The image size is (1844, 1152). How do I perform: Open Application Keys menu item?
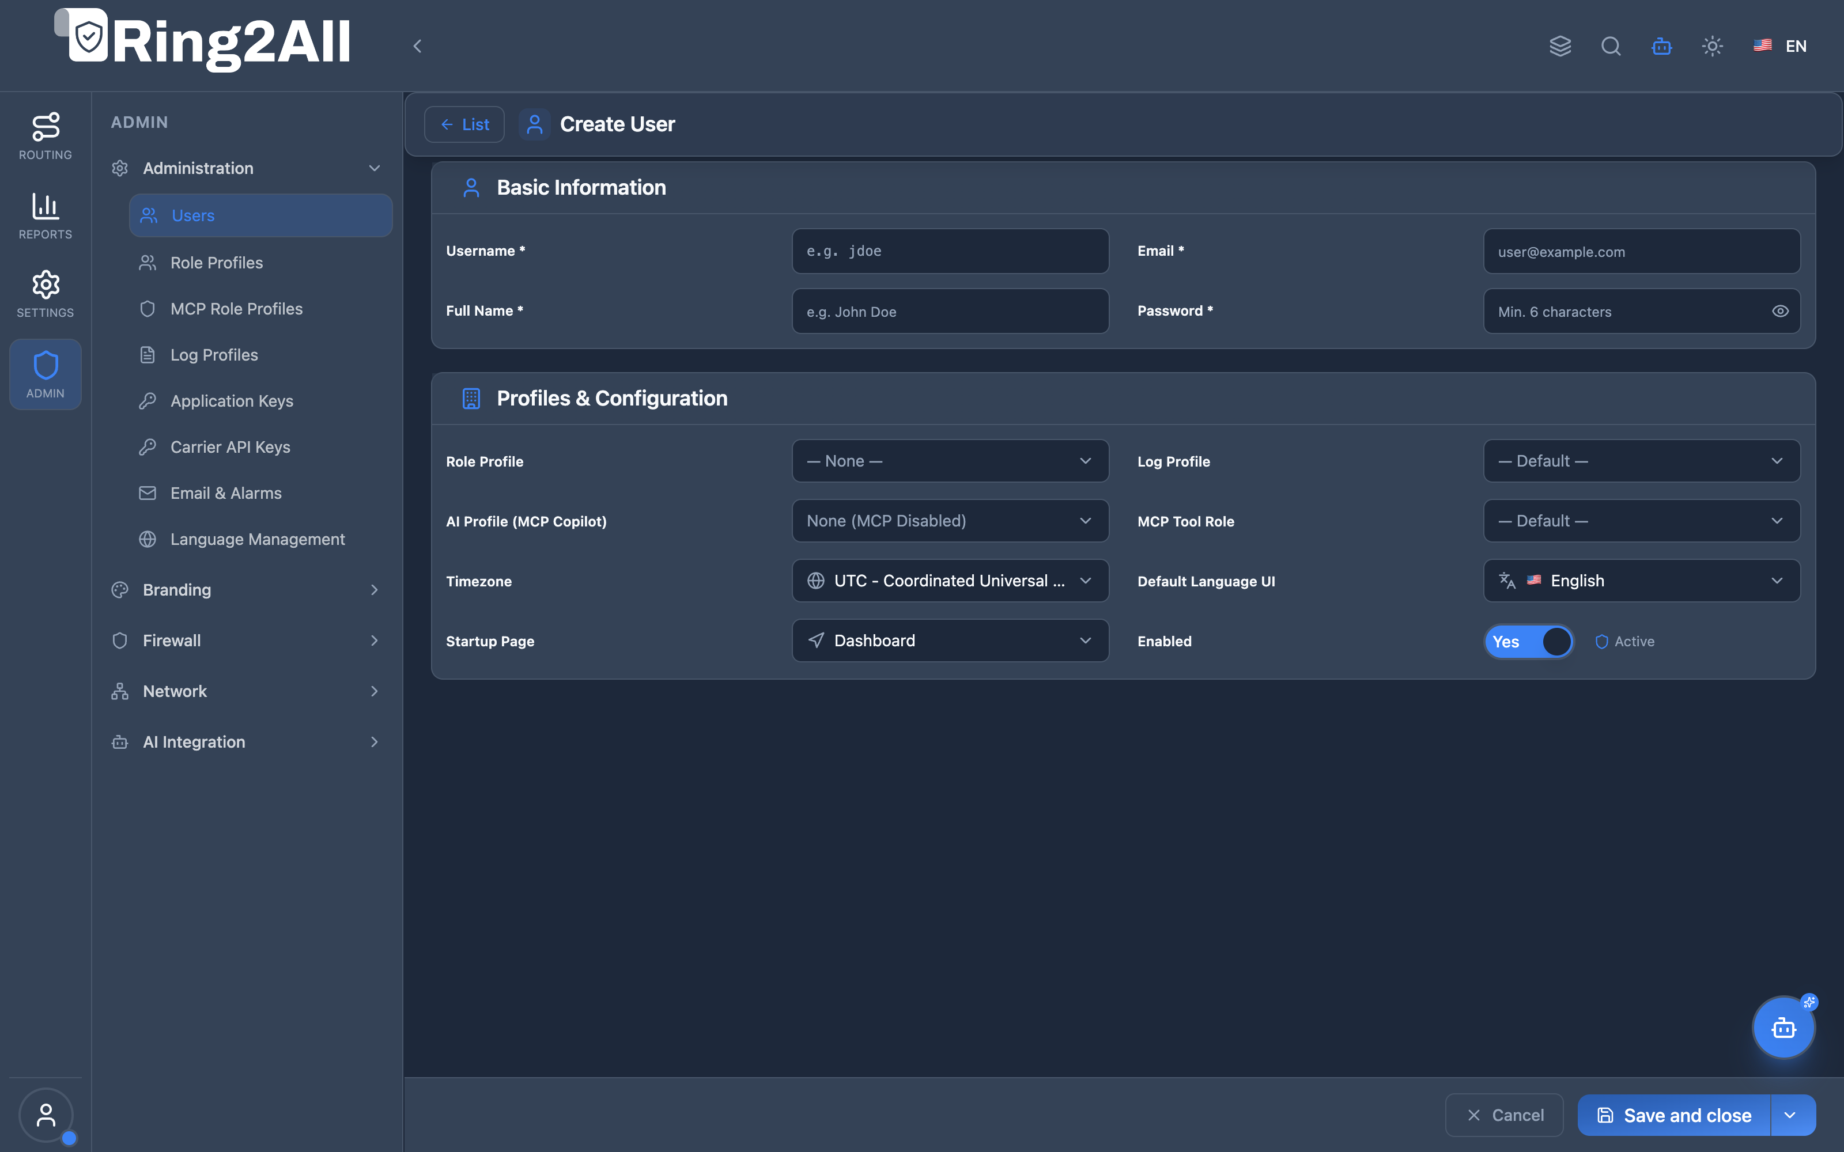point(260,401)
